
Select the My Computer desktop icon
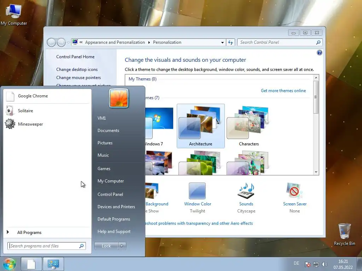click(x=14, y=14)
